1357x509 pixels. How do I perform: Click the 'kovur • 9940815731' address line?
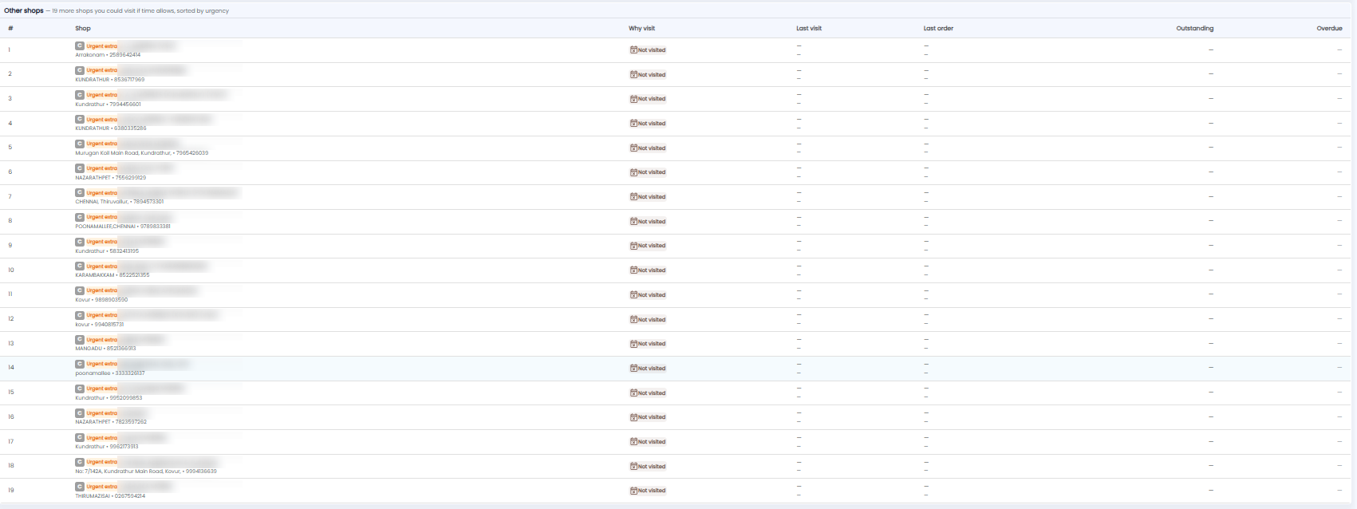click(100, 325)
